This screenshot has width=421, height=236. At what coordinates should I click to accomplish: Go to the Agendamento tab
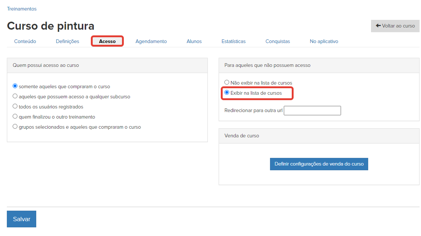151,41
